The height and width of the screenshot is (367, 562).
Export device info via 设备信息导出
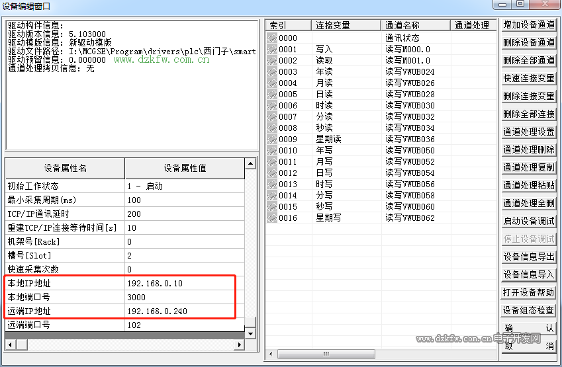(528, 257)
